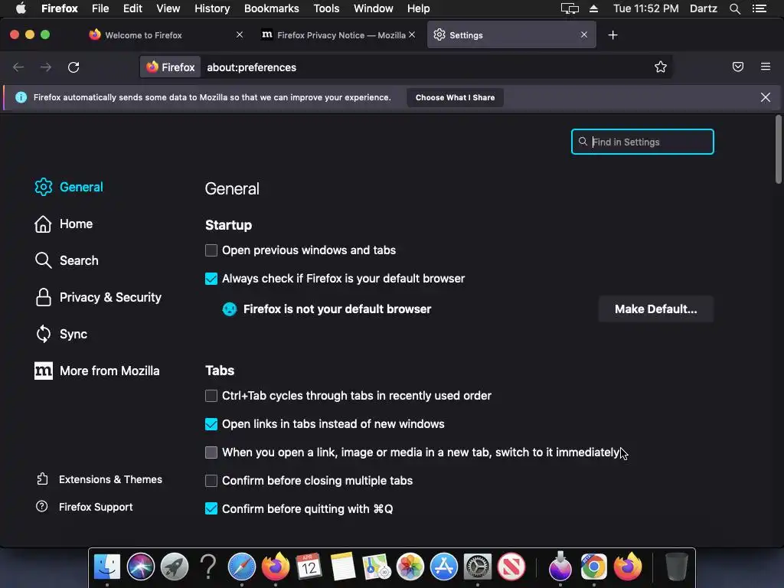Uncheck Always check if Firefox is default browser
This screenshot has height=588, width=784.
coord(211,279)
